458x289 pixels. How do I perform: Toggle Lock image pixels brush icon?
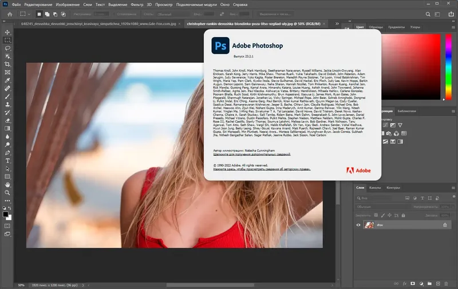pyautogui.click(x=383, y=215)
